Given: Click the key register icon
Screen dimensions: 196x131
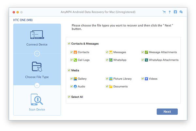Looking at the screenshot, I should point(170,12).
